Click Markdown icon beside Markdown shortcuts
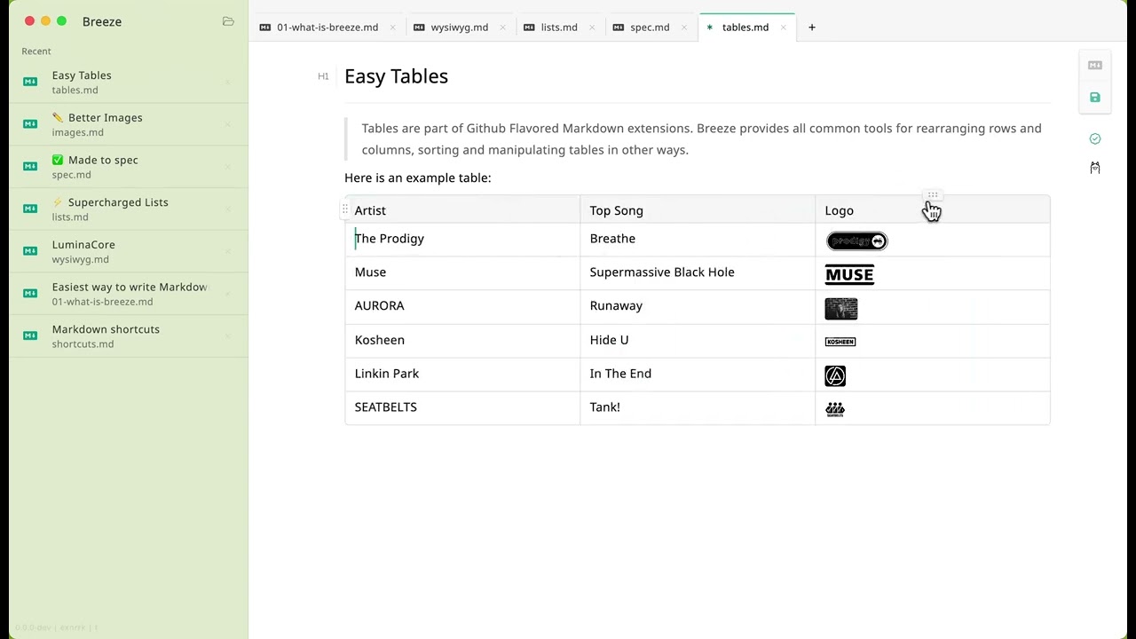 (x=30, y=335)
